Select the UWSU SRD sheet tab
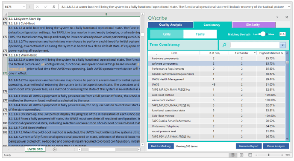This screenshot has height=161, width=294. [x=35, y=149]
